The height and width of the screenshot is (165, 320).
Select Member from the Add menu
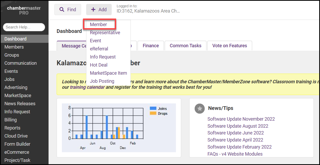pos(98,25)
